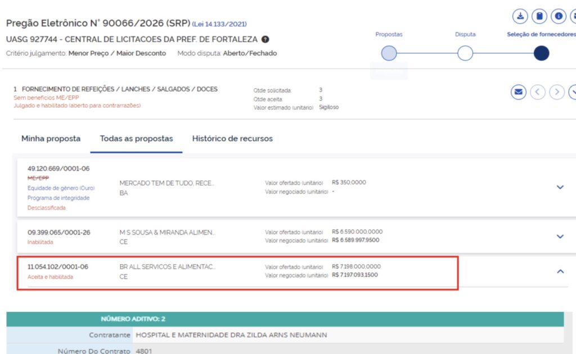
Task: Click CNPJ 09.399.065/0001-26
Action: [58, 233]
